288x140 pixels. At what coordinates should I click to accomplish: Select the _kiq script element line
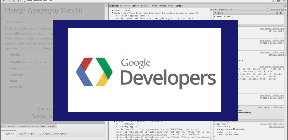tap(154, 18)
